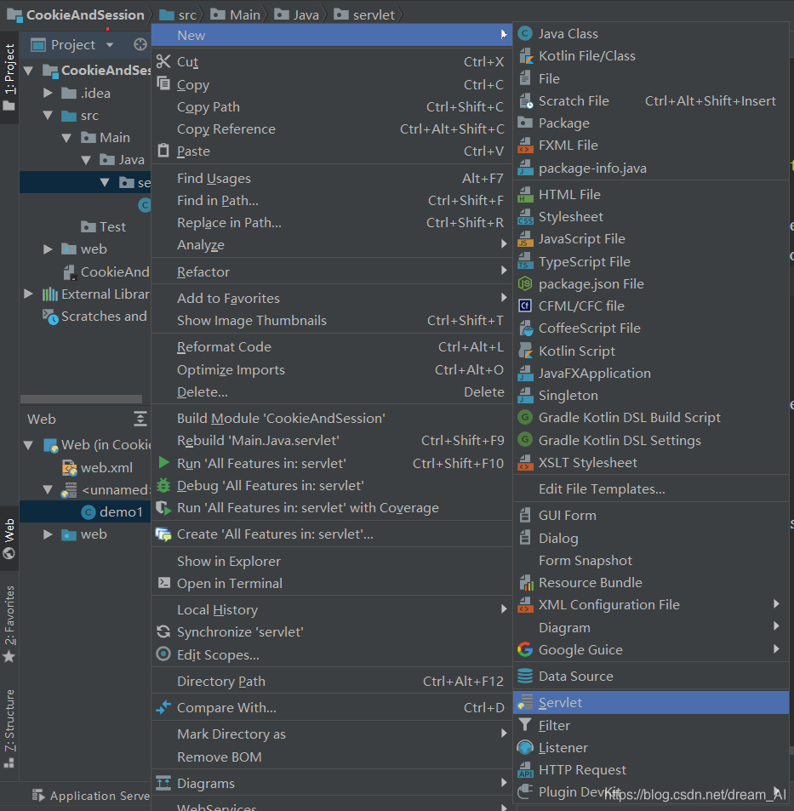Click the Debug bug icon

pos(163,485)
